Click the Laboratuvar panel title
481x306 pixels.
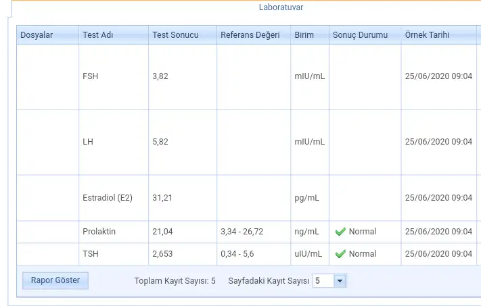[281, 7]
